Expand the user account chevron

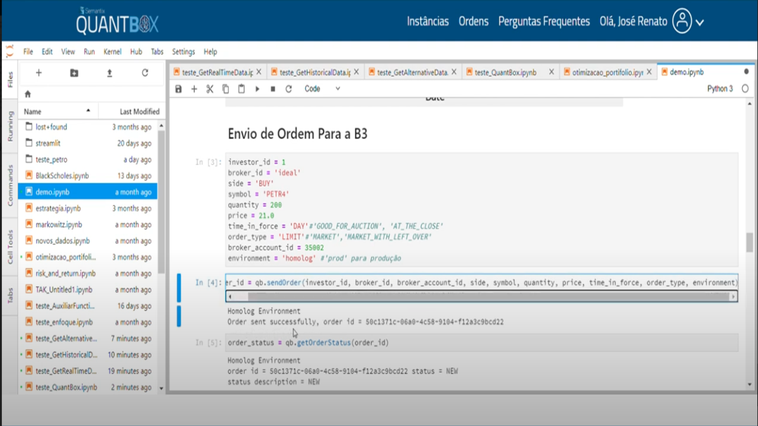point(700,22)
